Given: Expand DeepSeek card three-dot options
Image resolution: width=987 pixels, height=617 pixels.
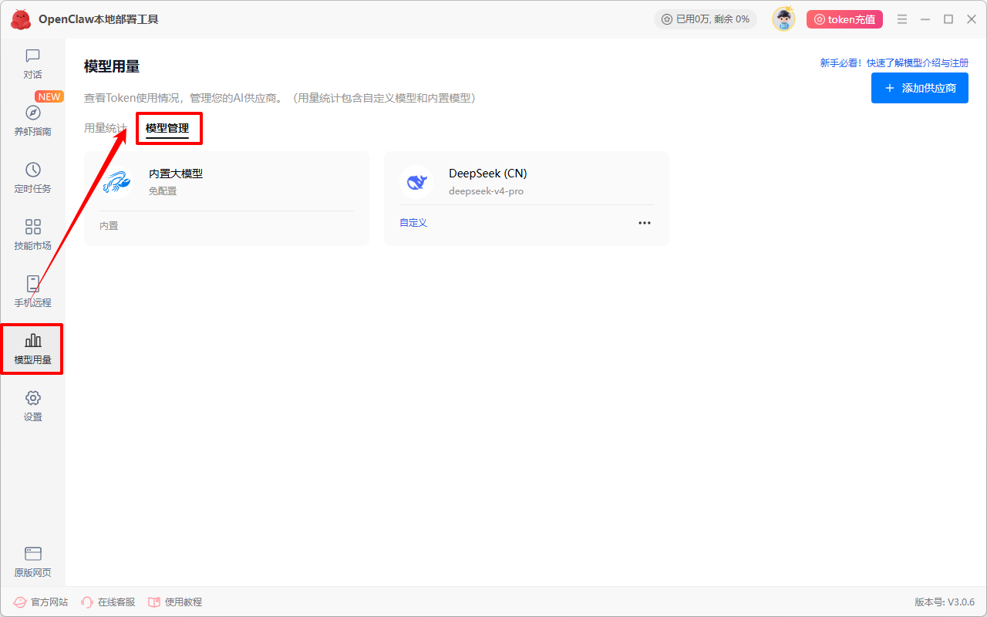Looking at the screenshot, I should [x=645, y=223].
